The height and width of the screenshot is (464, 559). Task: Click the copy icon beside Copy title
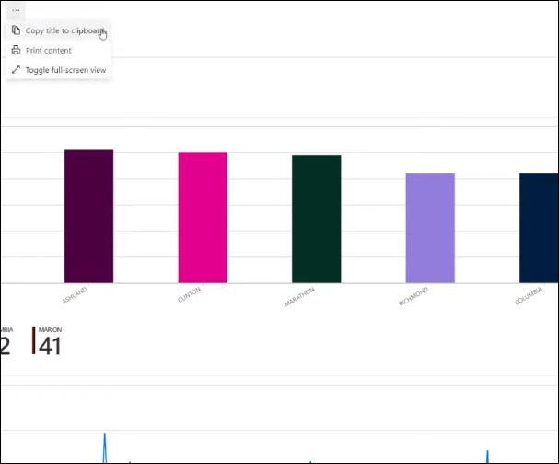[x=16, y=30]
